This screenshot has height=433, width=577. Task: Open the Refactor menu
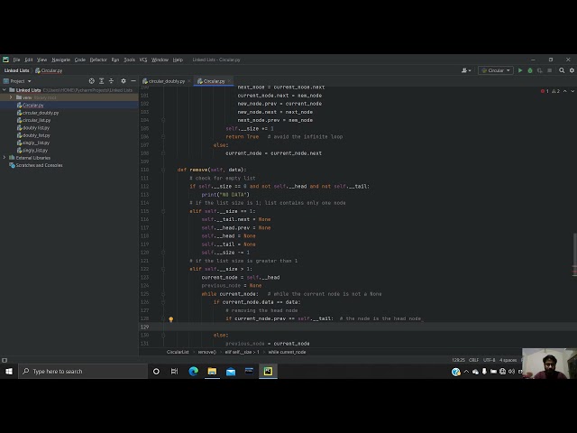click(x=98, y=60)
